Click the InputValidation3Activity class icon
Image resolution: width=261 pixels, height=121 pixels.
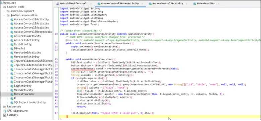(12, 65)
